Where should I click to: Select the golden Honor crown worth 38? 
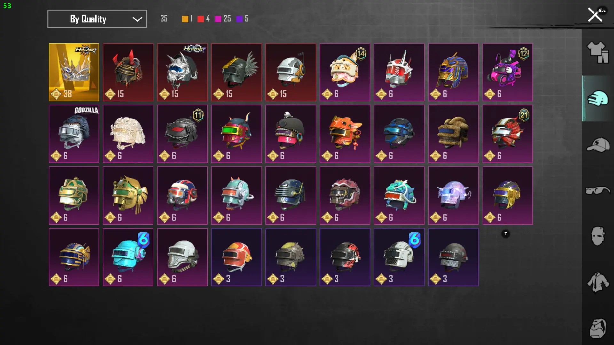[x=74, y=72]
